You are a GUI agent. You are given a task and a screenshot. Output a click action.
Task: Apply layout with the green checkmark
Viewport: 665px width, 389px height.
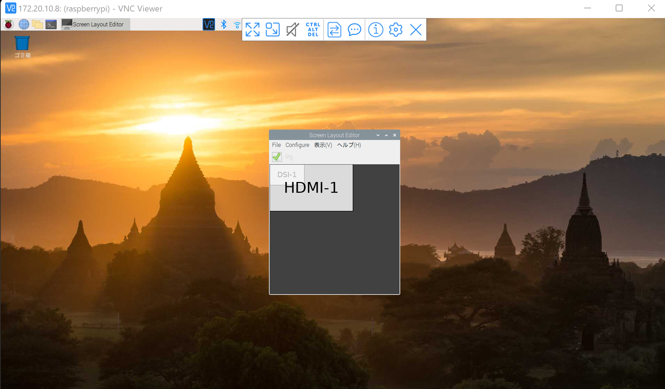coord(276,157)
